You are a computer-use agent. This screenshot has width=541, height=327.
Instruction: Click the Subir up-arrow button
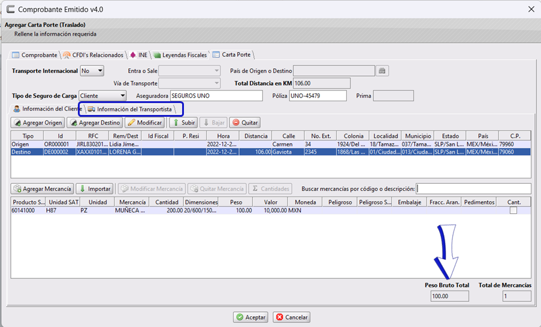tap(183, 122)
